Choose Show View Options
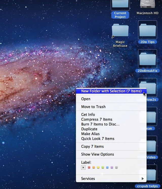Viewport: 162px width, 189px height. pos(97,154)
